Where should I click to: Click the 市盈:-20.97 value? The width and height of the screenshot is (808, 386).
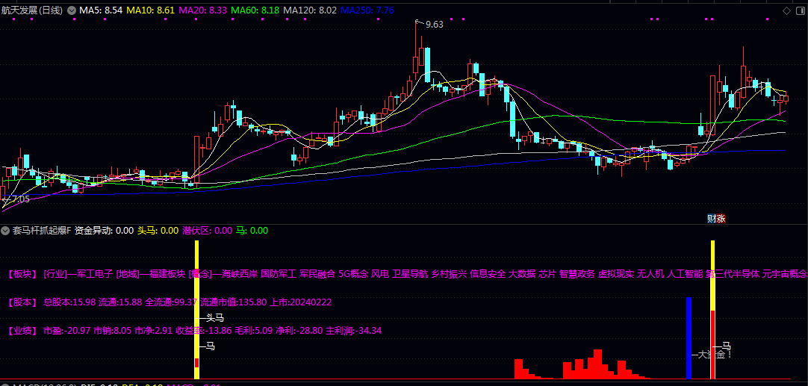click(67, 330)
